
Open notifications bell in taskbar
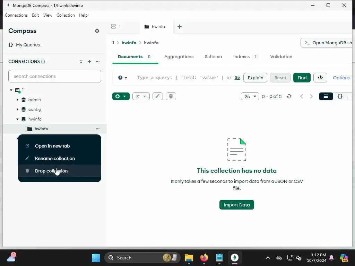click(x=331, y=258)
